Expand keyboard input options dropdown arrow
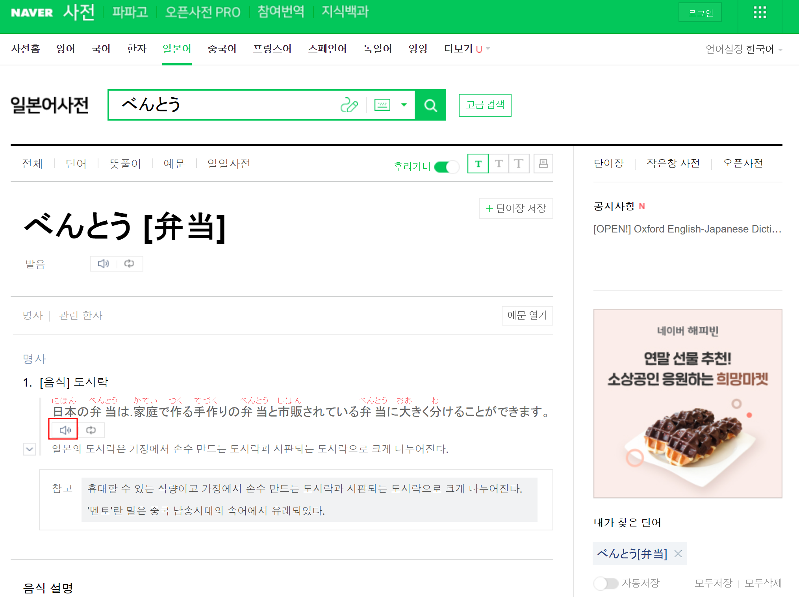This screenshot has height=597, width=799. [404, 105]
